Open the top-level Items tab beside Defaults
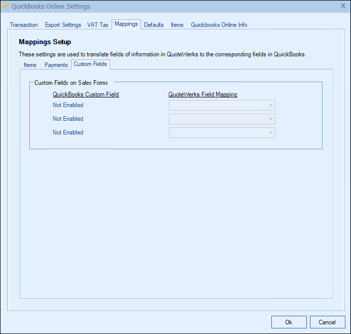This screenshot has width=351, height=334. point(177,25)
